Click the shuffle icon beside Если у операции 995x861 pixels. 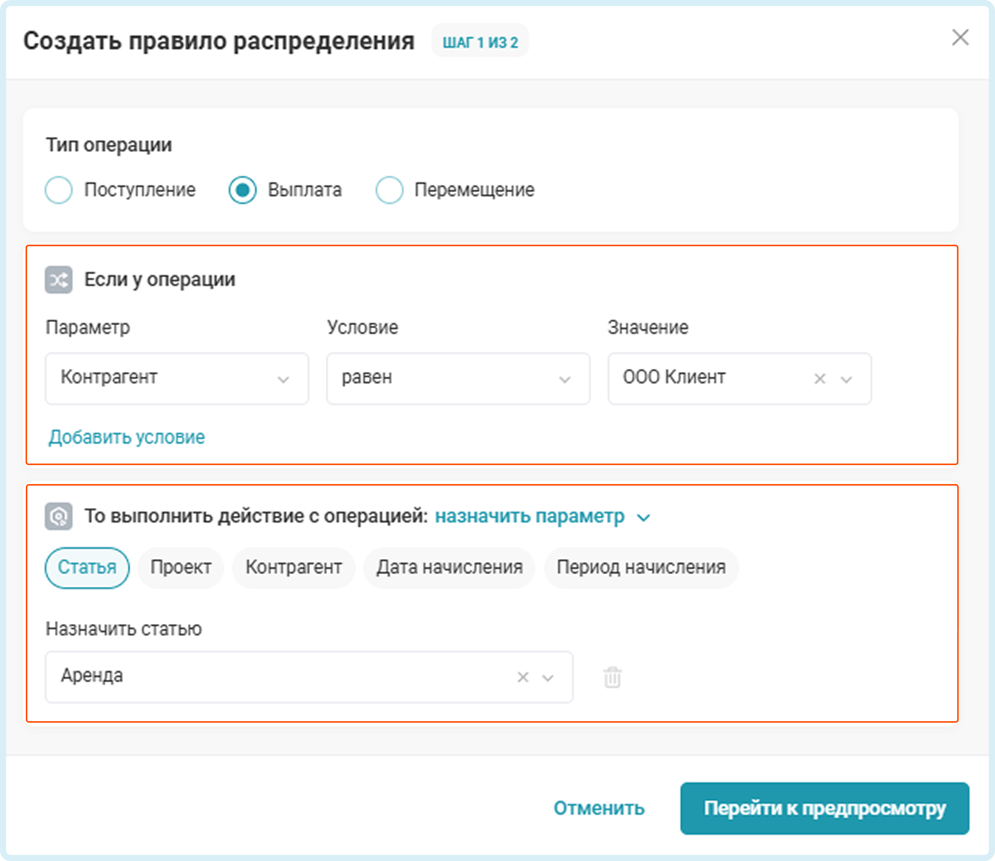point(59,280)
